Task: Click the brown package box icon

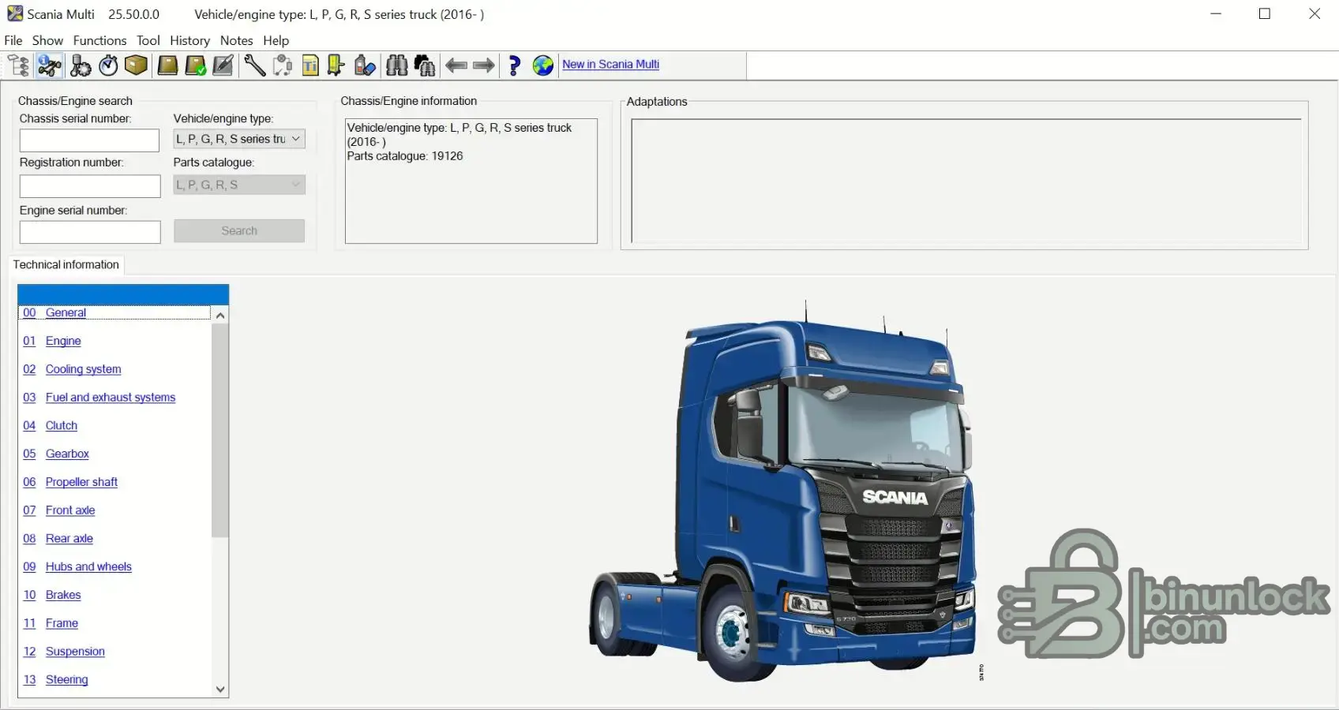Action: [136, 65]
